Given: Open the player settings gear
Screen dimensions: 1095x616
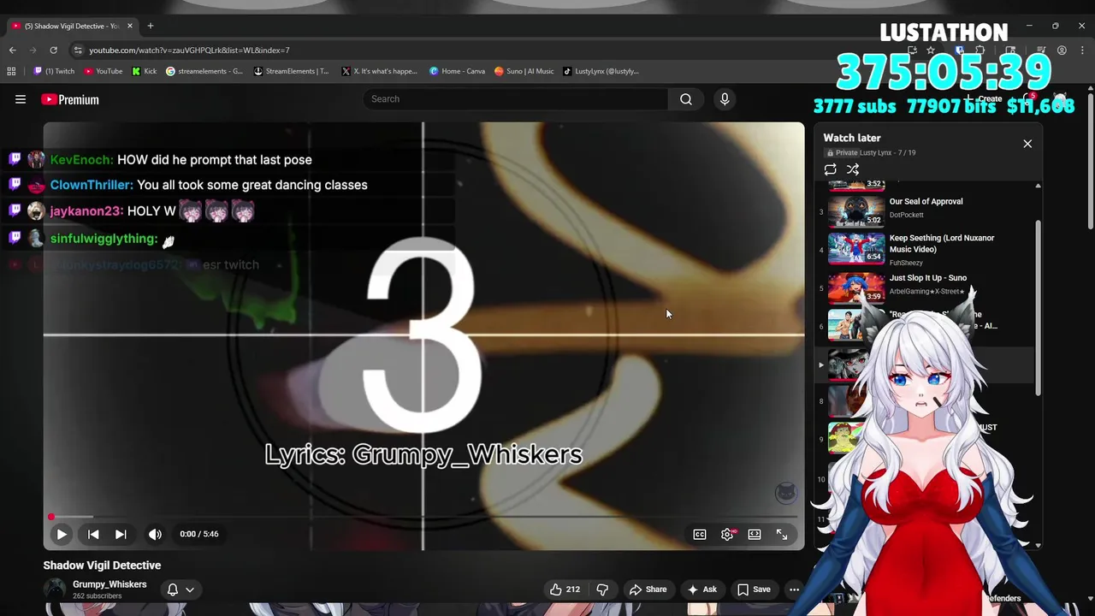Looking at the screenshot, I should click(727, 534).
